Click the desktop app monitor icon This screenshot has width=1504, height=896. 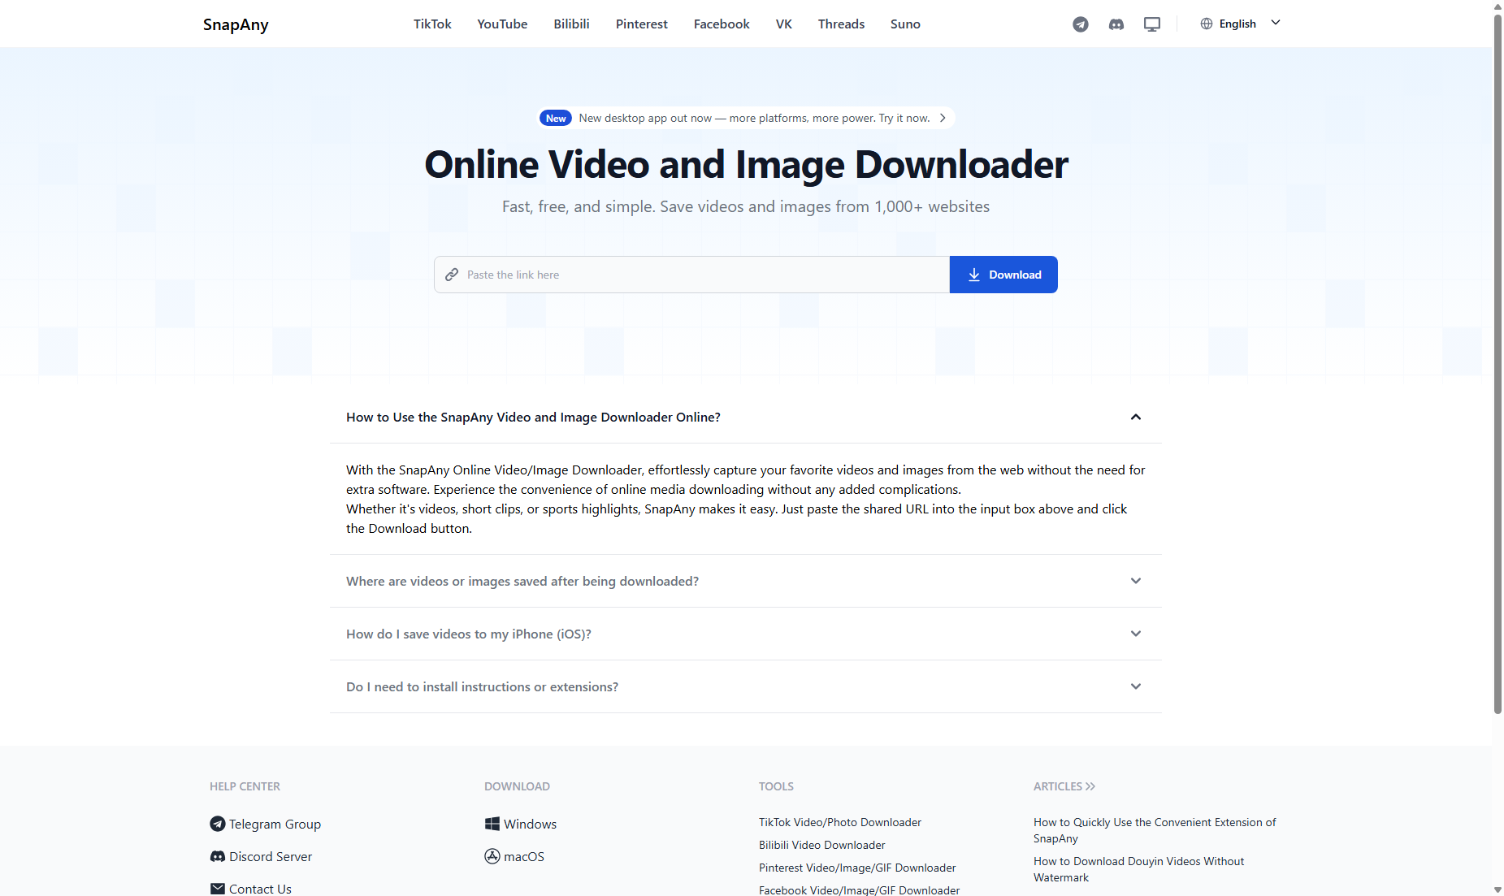[x=1151, y=24]
